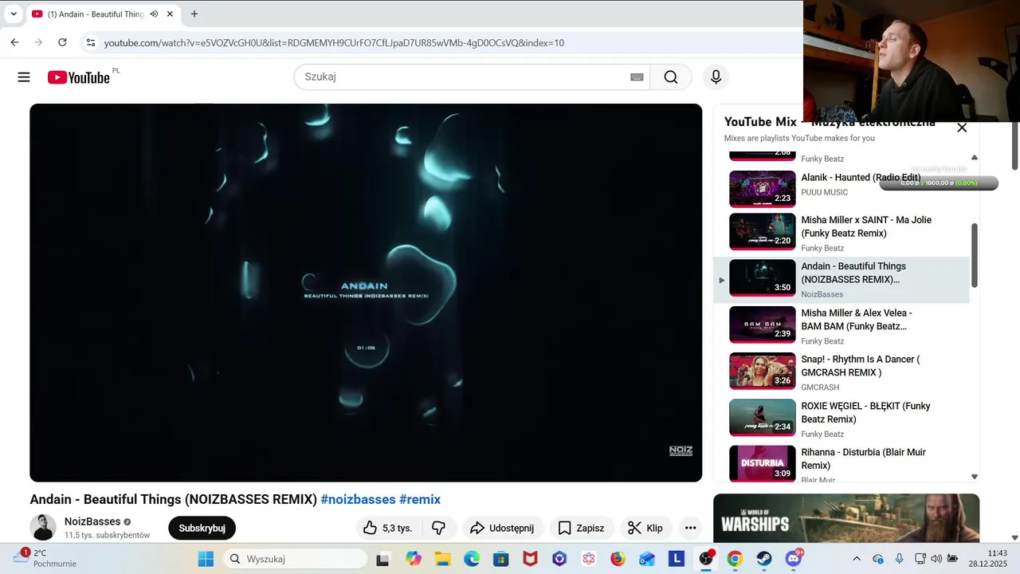1020x574 pixels.
Task: Reload the page
Action: point(62,42)
